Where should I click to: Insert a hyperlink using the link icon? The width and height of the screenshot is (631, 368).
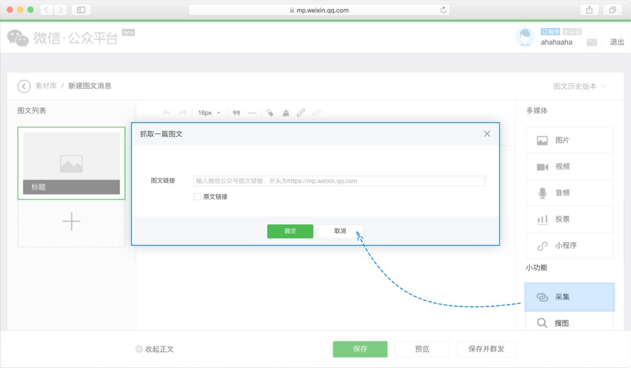[301, 113]
